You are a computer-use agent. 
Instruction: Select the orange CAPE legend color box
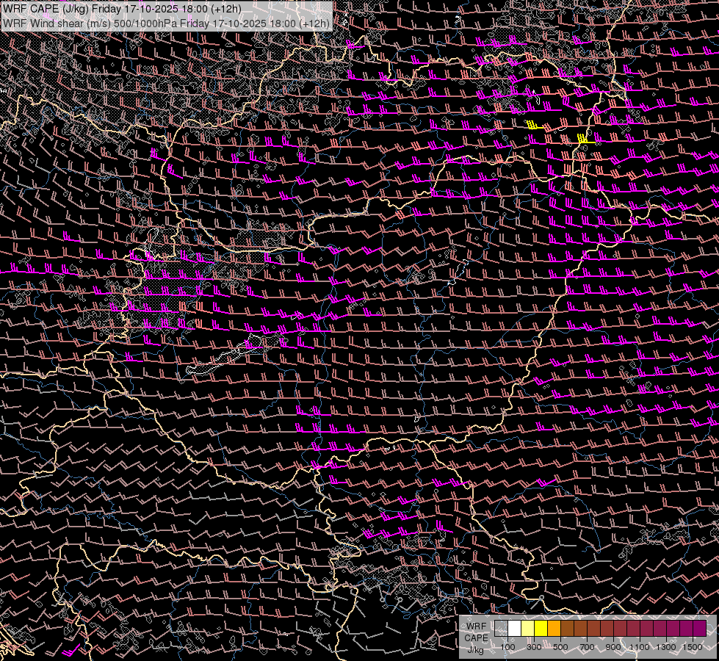[554, 628]
